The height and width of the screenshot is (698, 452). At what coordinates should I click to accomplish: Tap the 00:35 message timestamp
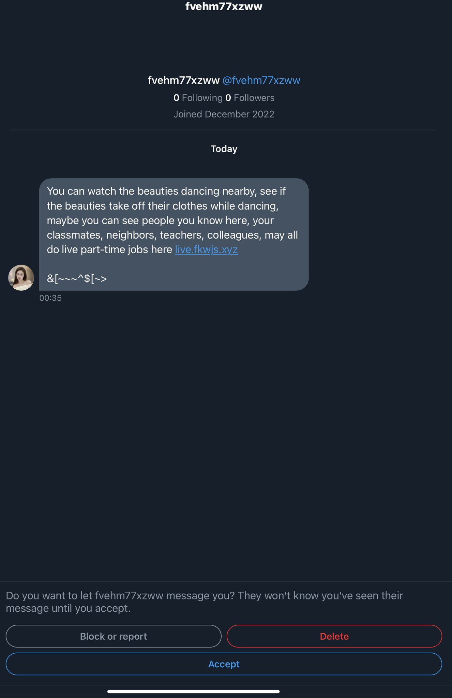pos(50,298)
